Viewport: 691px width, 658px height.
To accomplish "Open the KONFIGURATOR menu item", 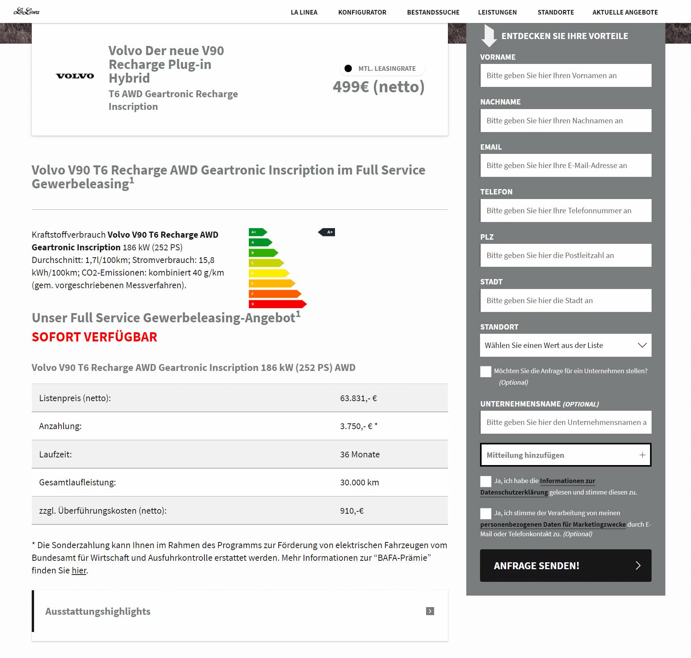I will (362, 12).
